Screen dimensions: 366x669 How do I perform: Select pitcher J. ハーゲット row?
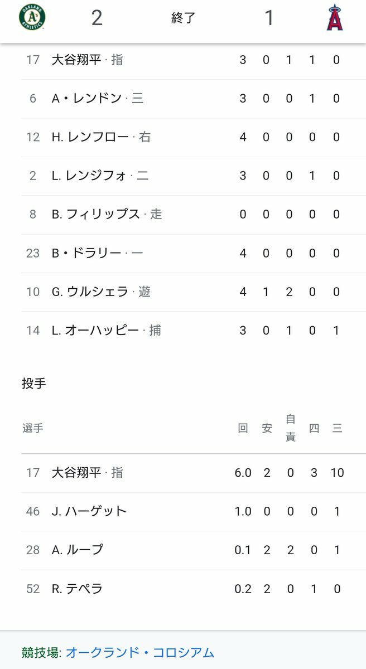[89, 511]
